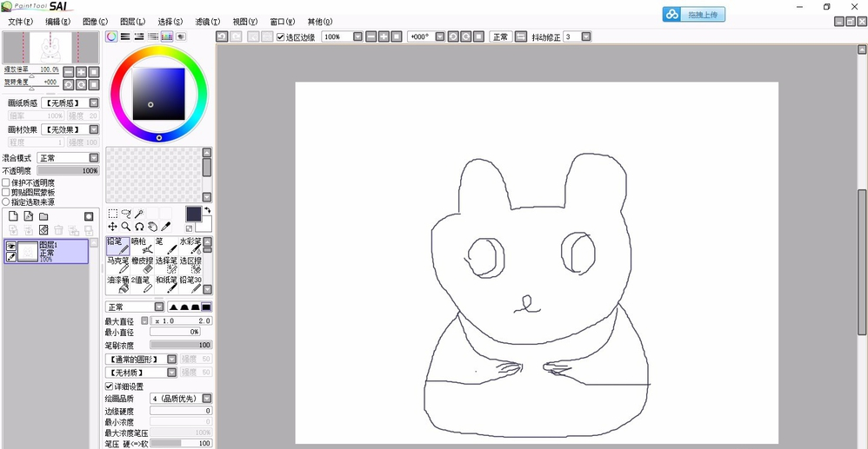This screenshot has width=868, height=449.
Task: Pick the 油漆桶 paint bucket tool
Action: (x=117, y=285)
